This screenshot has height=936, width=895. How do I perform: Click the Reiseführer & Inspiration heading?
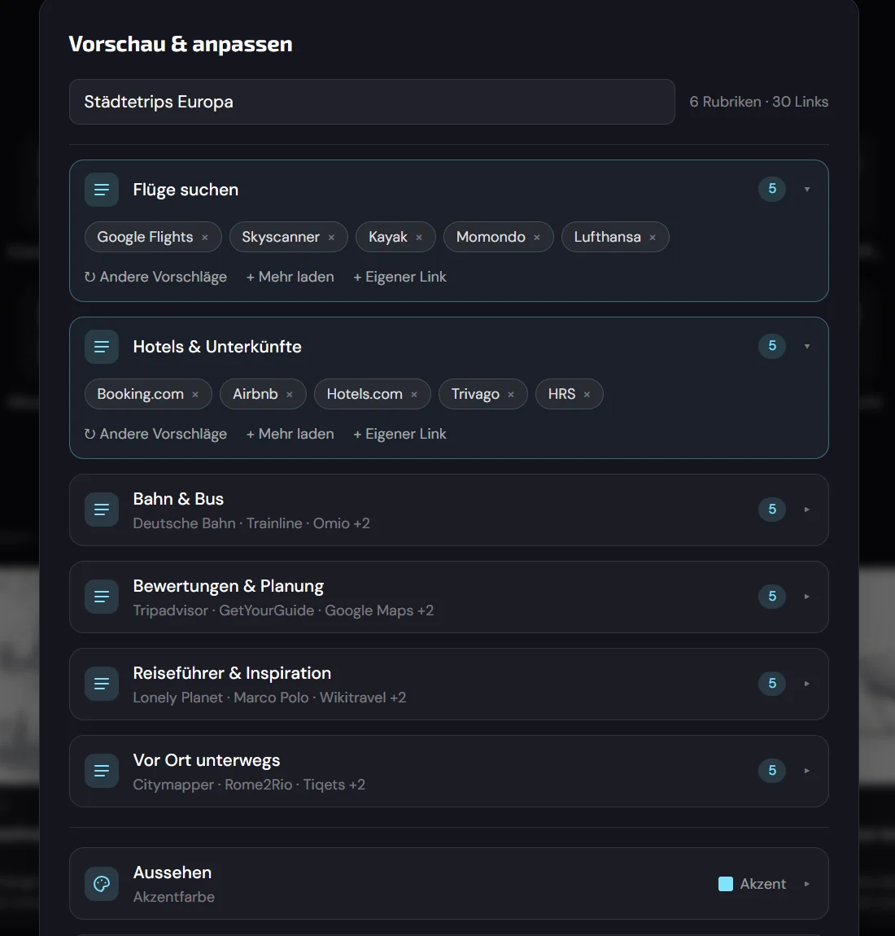pos(232,673)
